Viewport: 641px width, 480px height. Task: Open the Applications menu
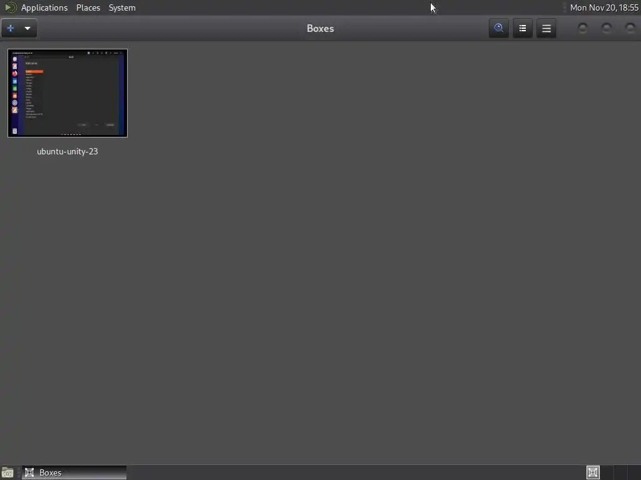coord(44,7)
